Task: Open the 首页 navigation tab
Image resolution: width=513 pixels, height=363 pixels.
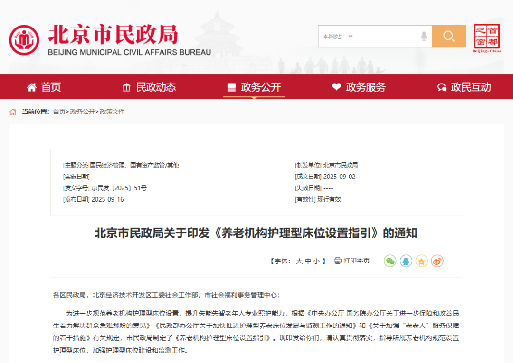Action: 44,87
